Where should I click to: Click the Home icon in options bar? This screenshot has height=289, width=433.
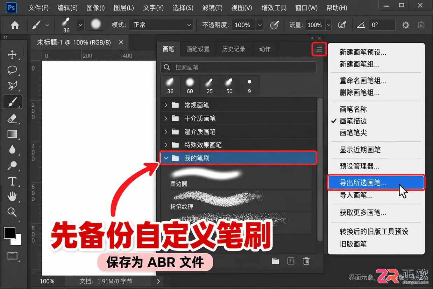point(15,25)
